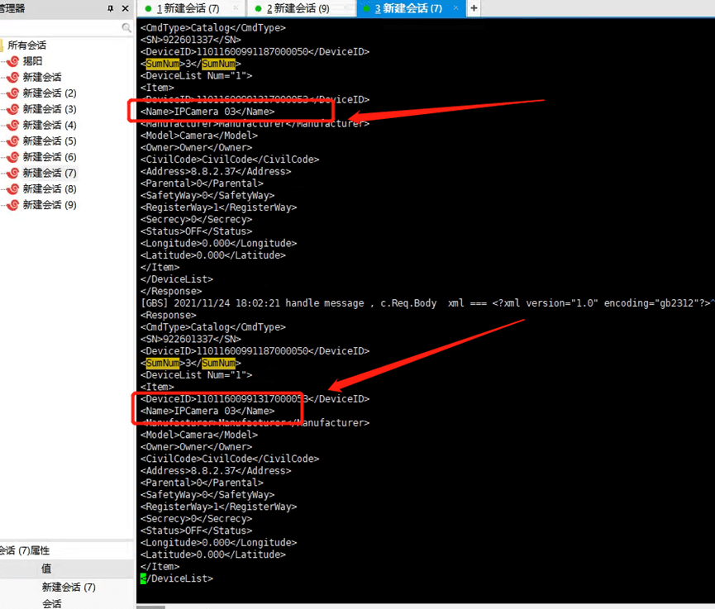Click the icon of 新建会话 (2)

[x=14, y=93]
